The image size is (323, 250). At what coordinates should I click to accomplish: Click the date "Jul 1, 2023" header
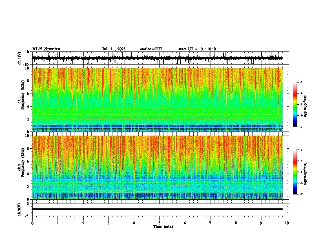pyautogui.click(x=114, y=49)
